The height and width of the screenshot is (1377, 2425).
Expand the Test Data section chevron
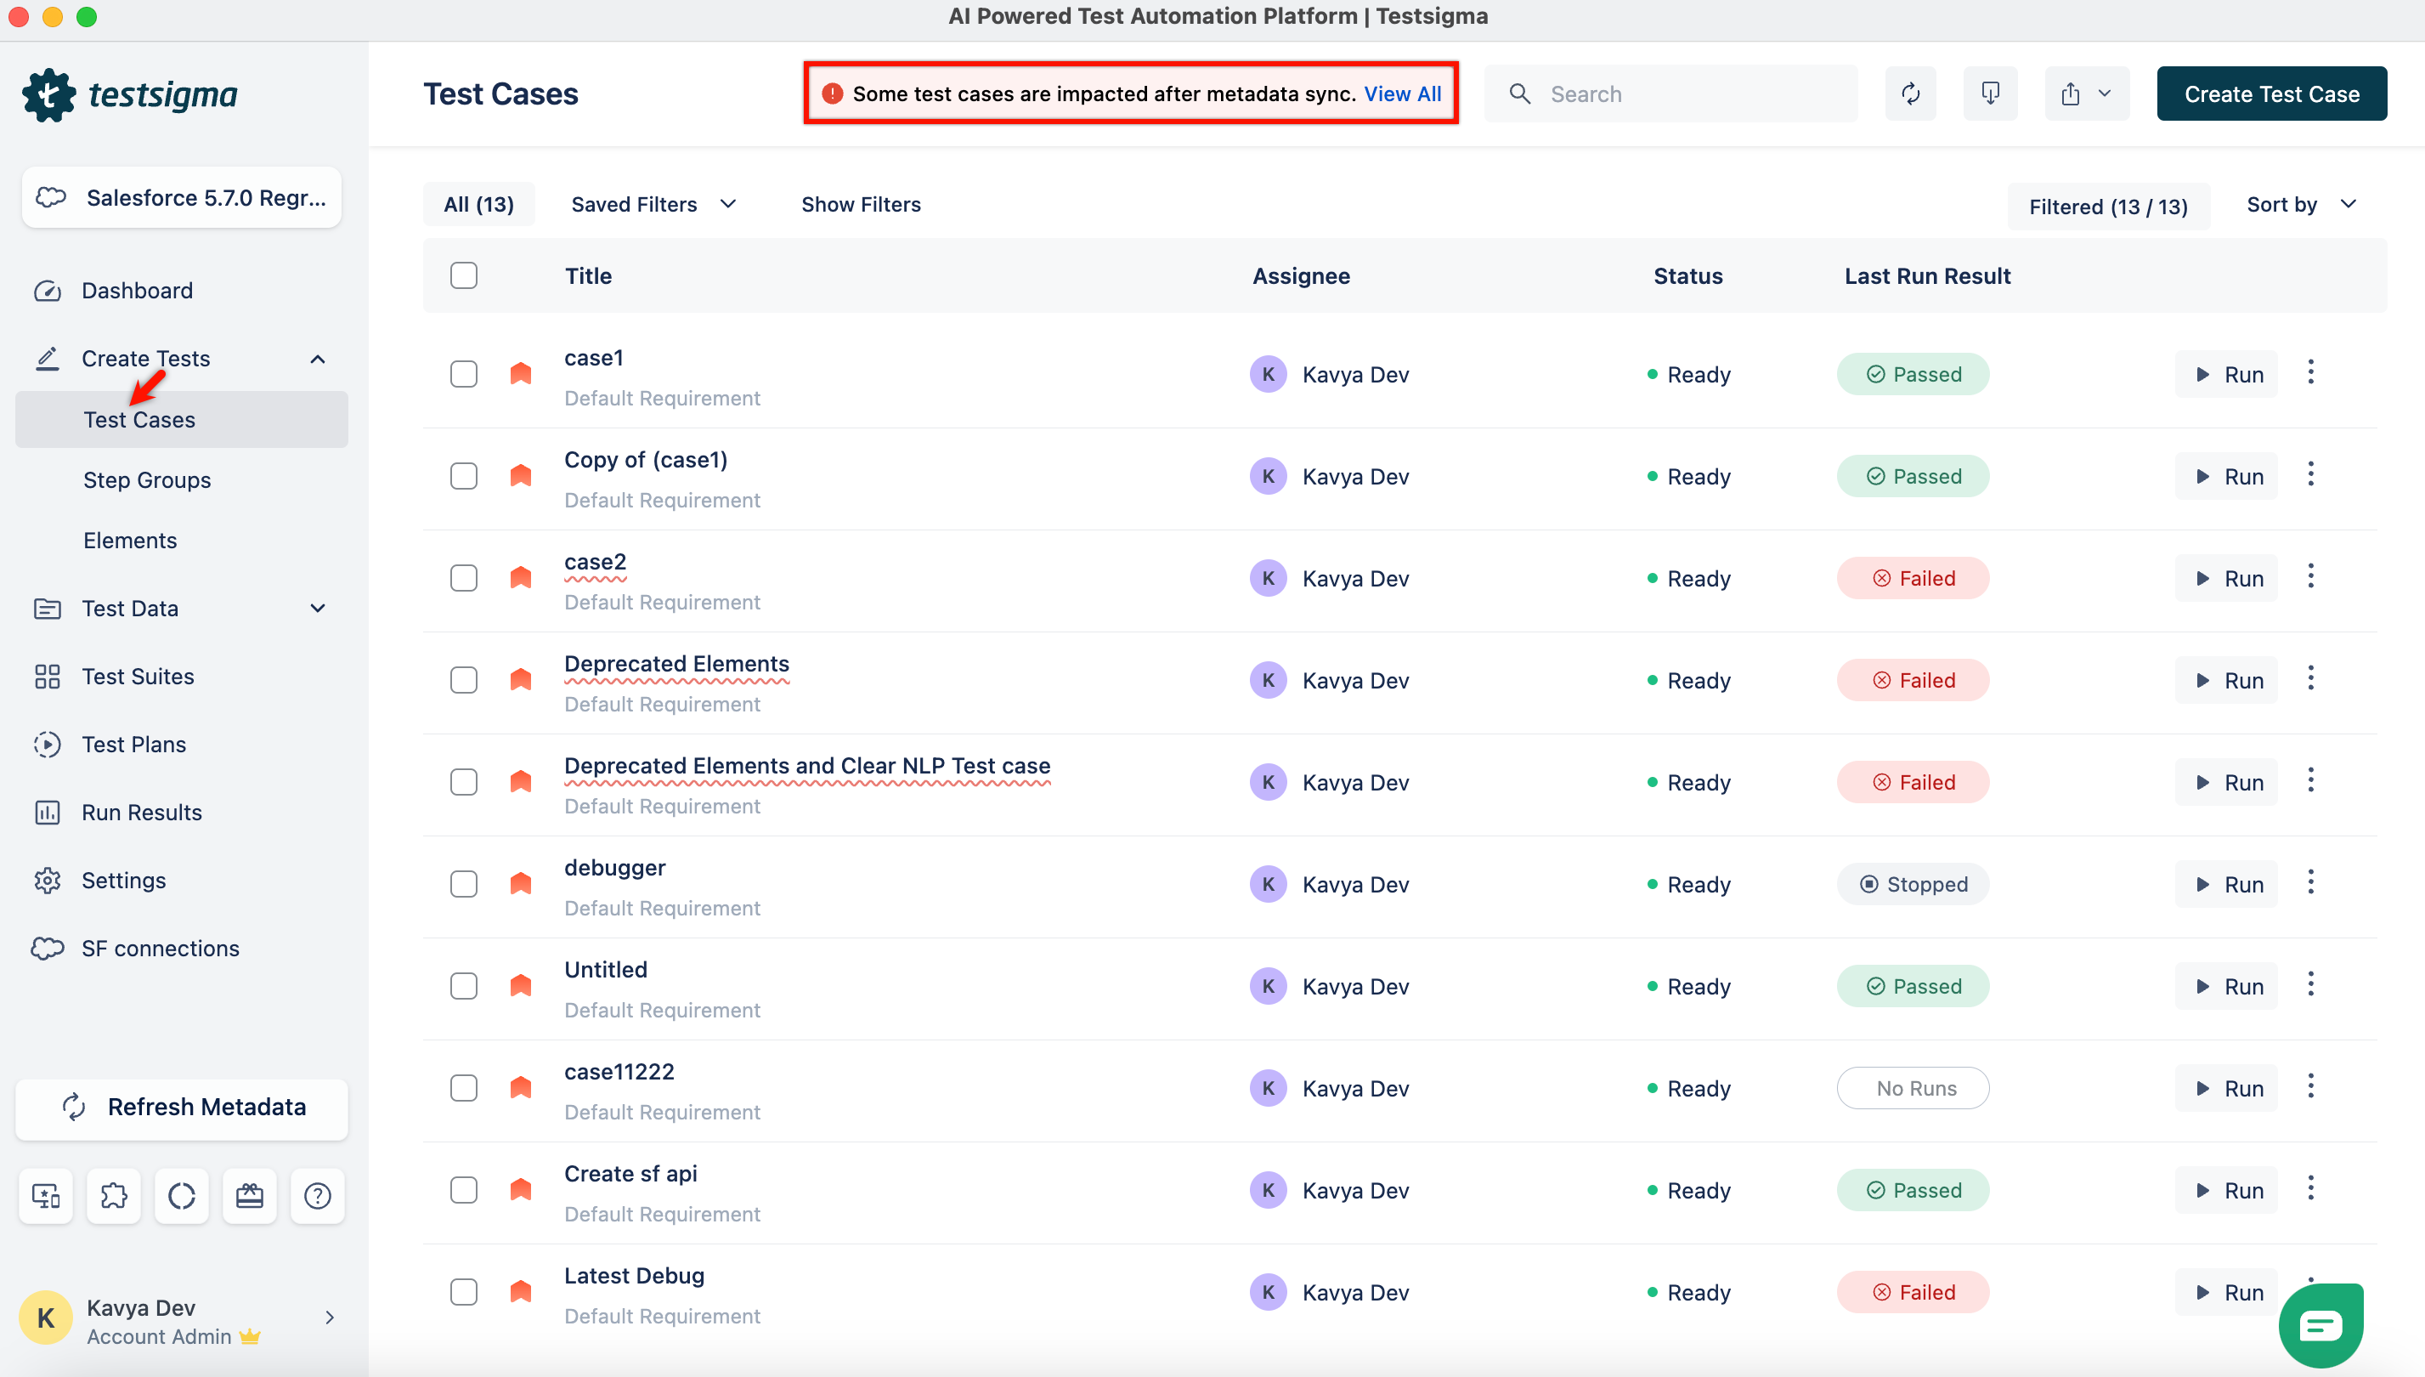[318, 608]
